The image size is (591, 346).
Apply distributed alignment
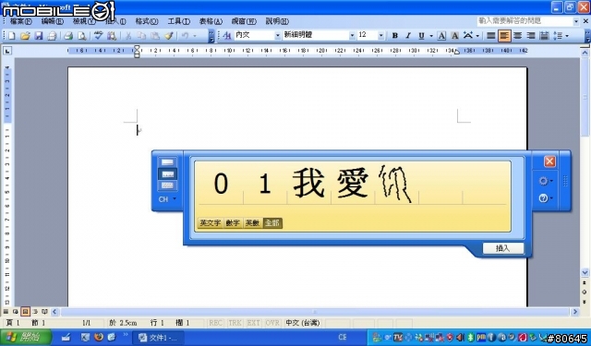click(544, 36)
